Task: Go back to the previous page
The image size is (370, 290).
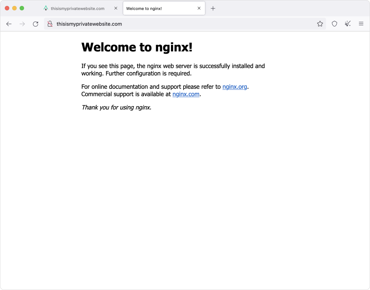Action: tap(9, 24)
